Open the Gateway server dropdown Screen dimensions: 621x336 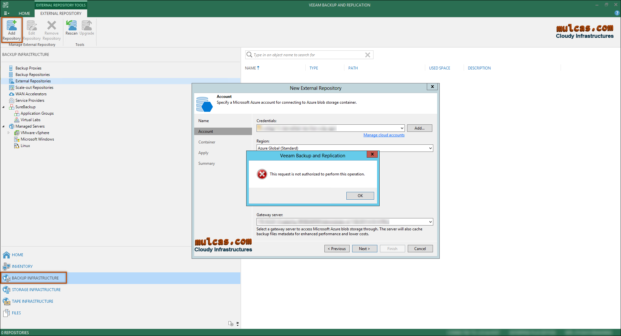(430, 222)
